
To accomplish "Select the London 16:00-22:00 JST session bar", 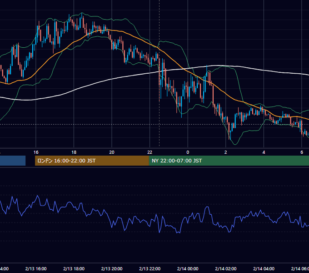I will tap(92, 161).
